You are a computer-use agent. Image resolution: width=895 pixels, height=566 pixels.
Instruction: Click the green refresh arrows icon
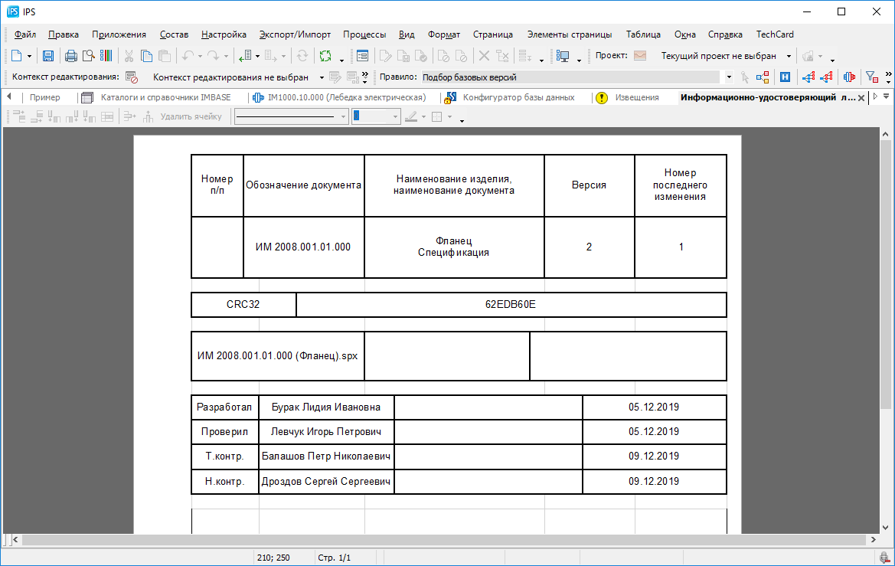click(x=325, y=56)
